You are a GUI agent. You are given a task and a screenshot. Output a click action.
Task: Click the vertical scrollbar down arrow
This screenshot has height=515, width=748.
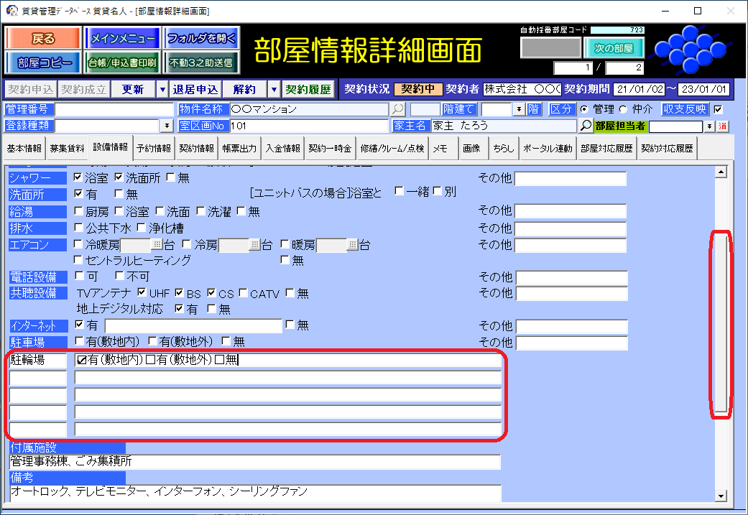[721, 495]
